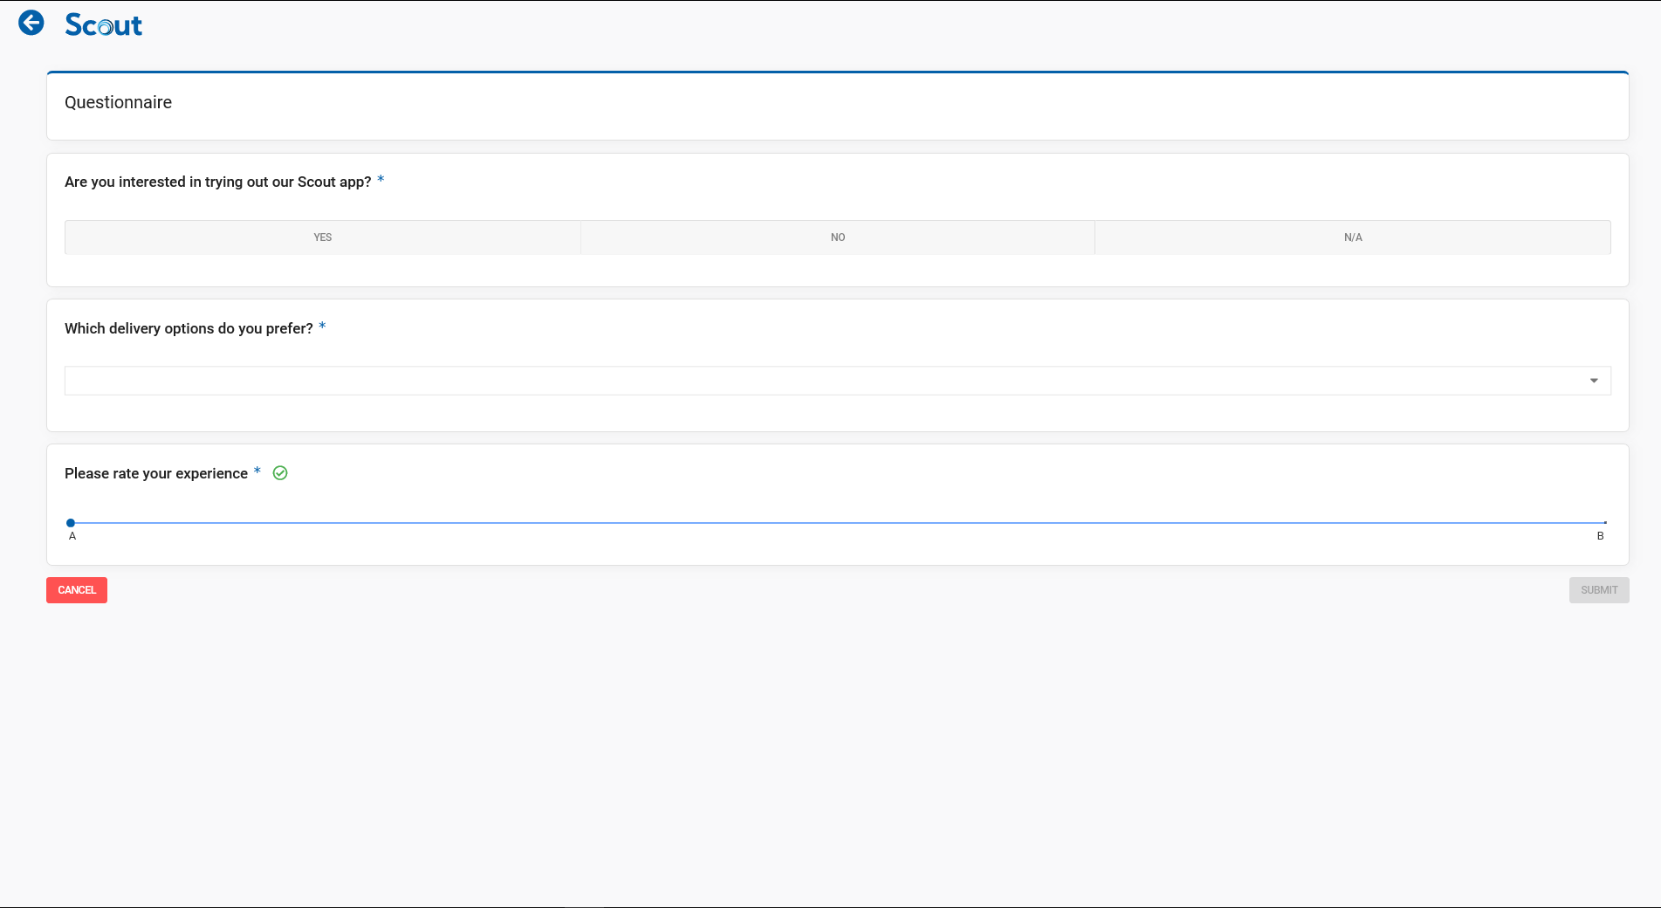Click the 'Which delivery options do you prefer?' label
Screen dimensions: 1661x908
(189, 328)
